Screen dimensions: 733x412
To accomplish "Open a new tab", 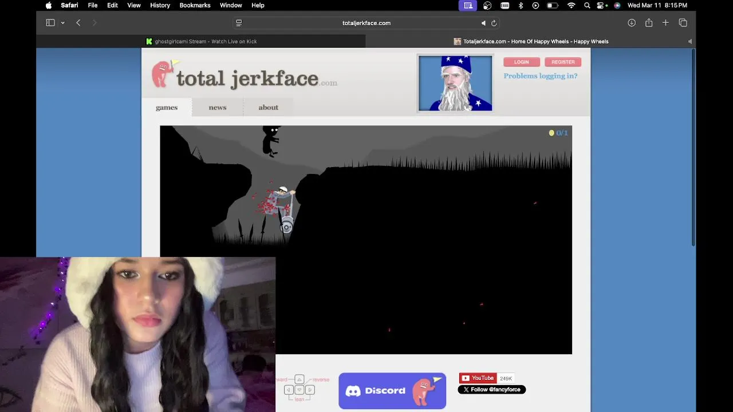I will [x=665, y=23].
